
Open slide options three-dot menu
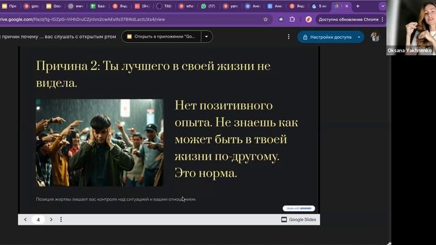click(61, 219)
